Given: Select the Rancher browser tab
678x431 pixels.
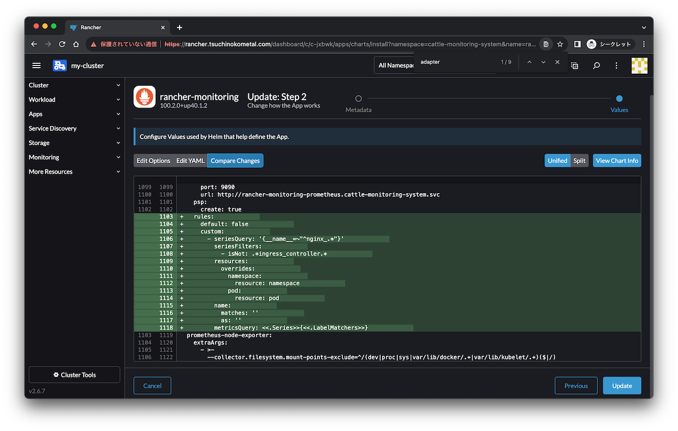Looking at the screenshot, I should point(116,27).
